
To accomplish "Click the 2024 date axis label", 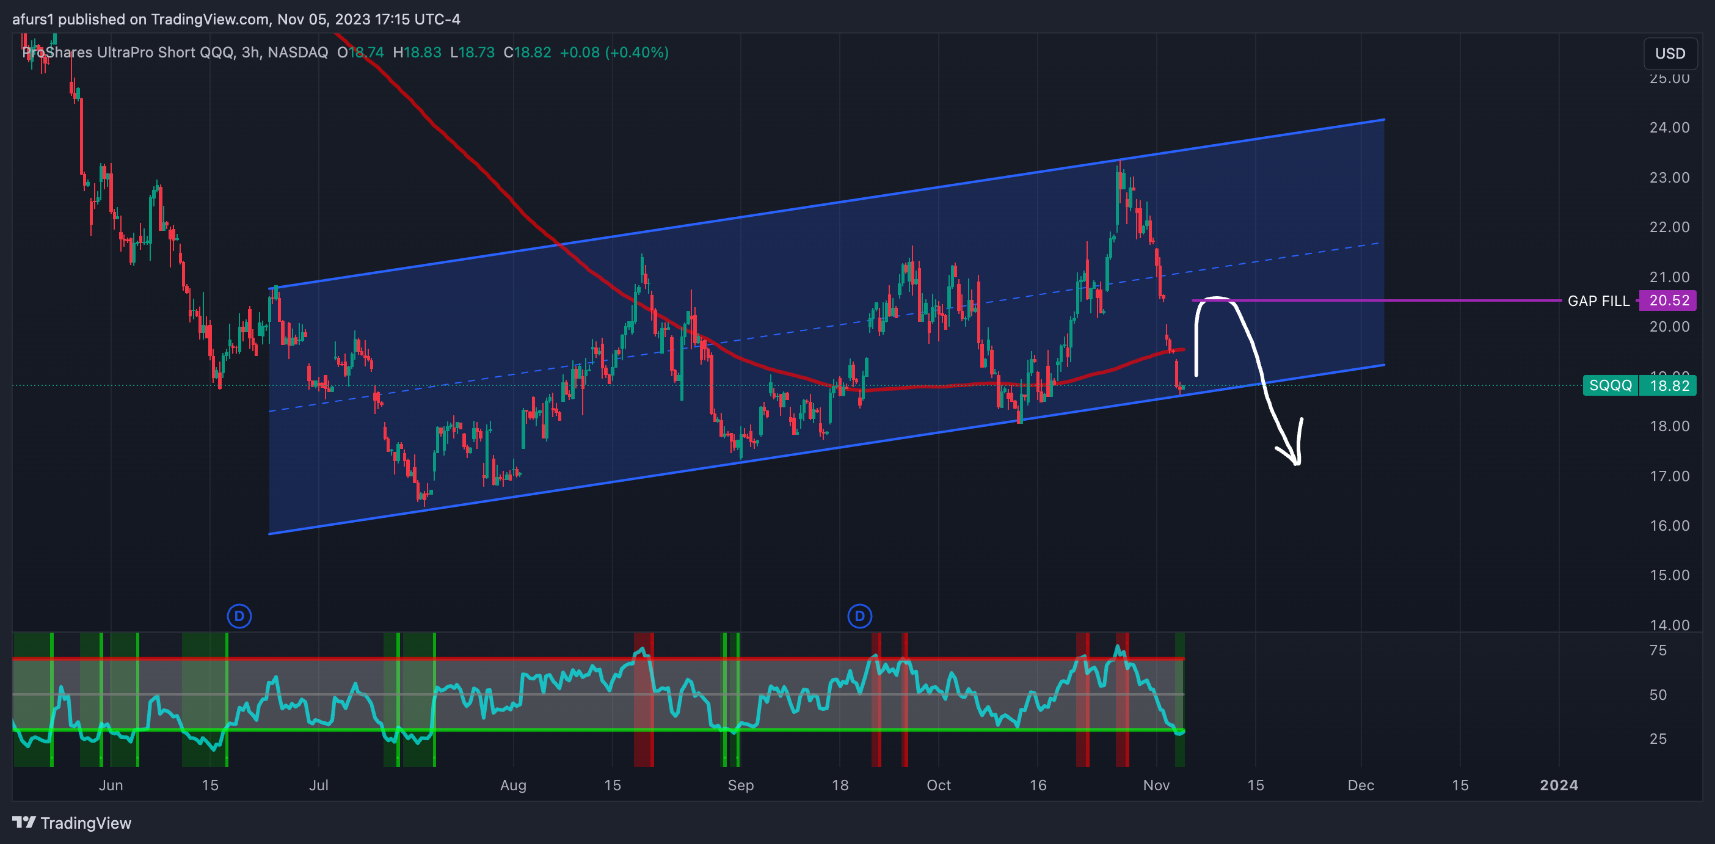I will point(1559,785).
